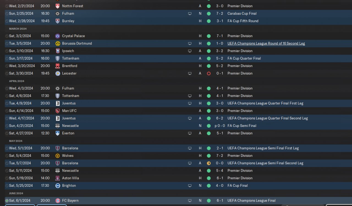Click TV icon on Carabao Cup Final row

190,13
